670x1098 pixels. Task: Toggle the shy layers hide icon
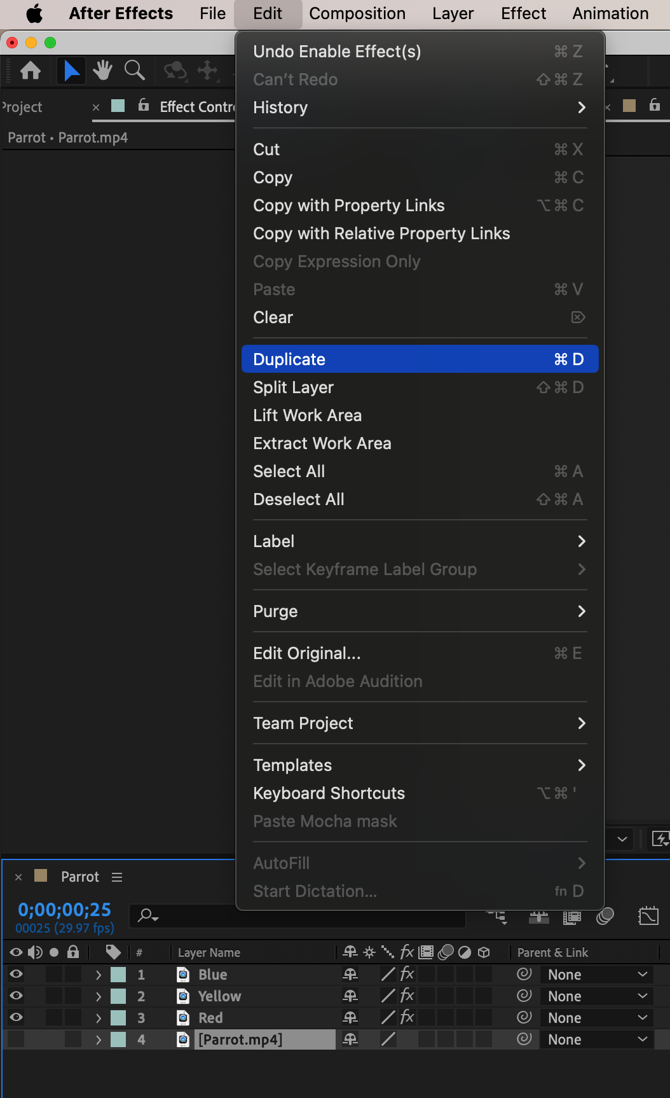click(539, 917)
